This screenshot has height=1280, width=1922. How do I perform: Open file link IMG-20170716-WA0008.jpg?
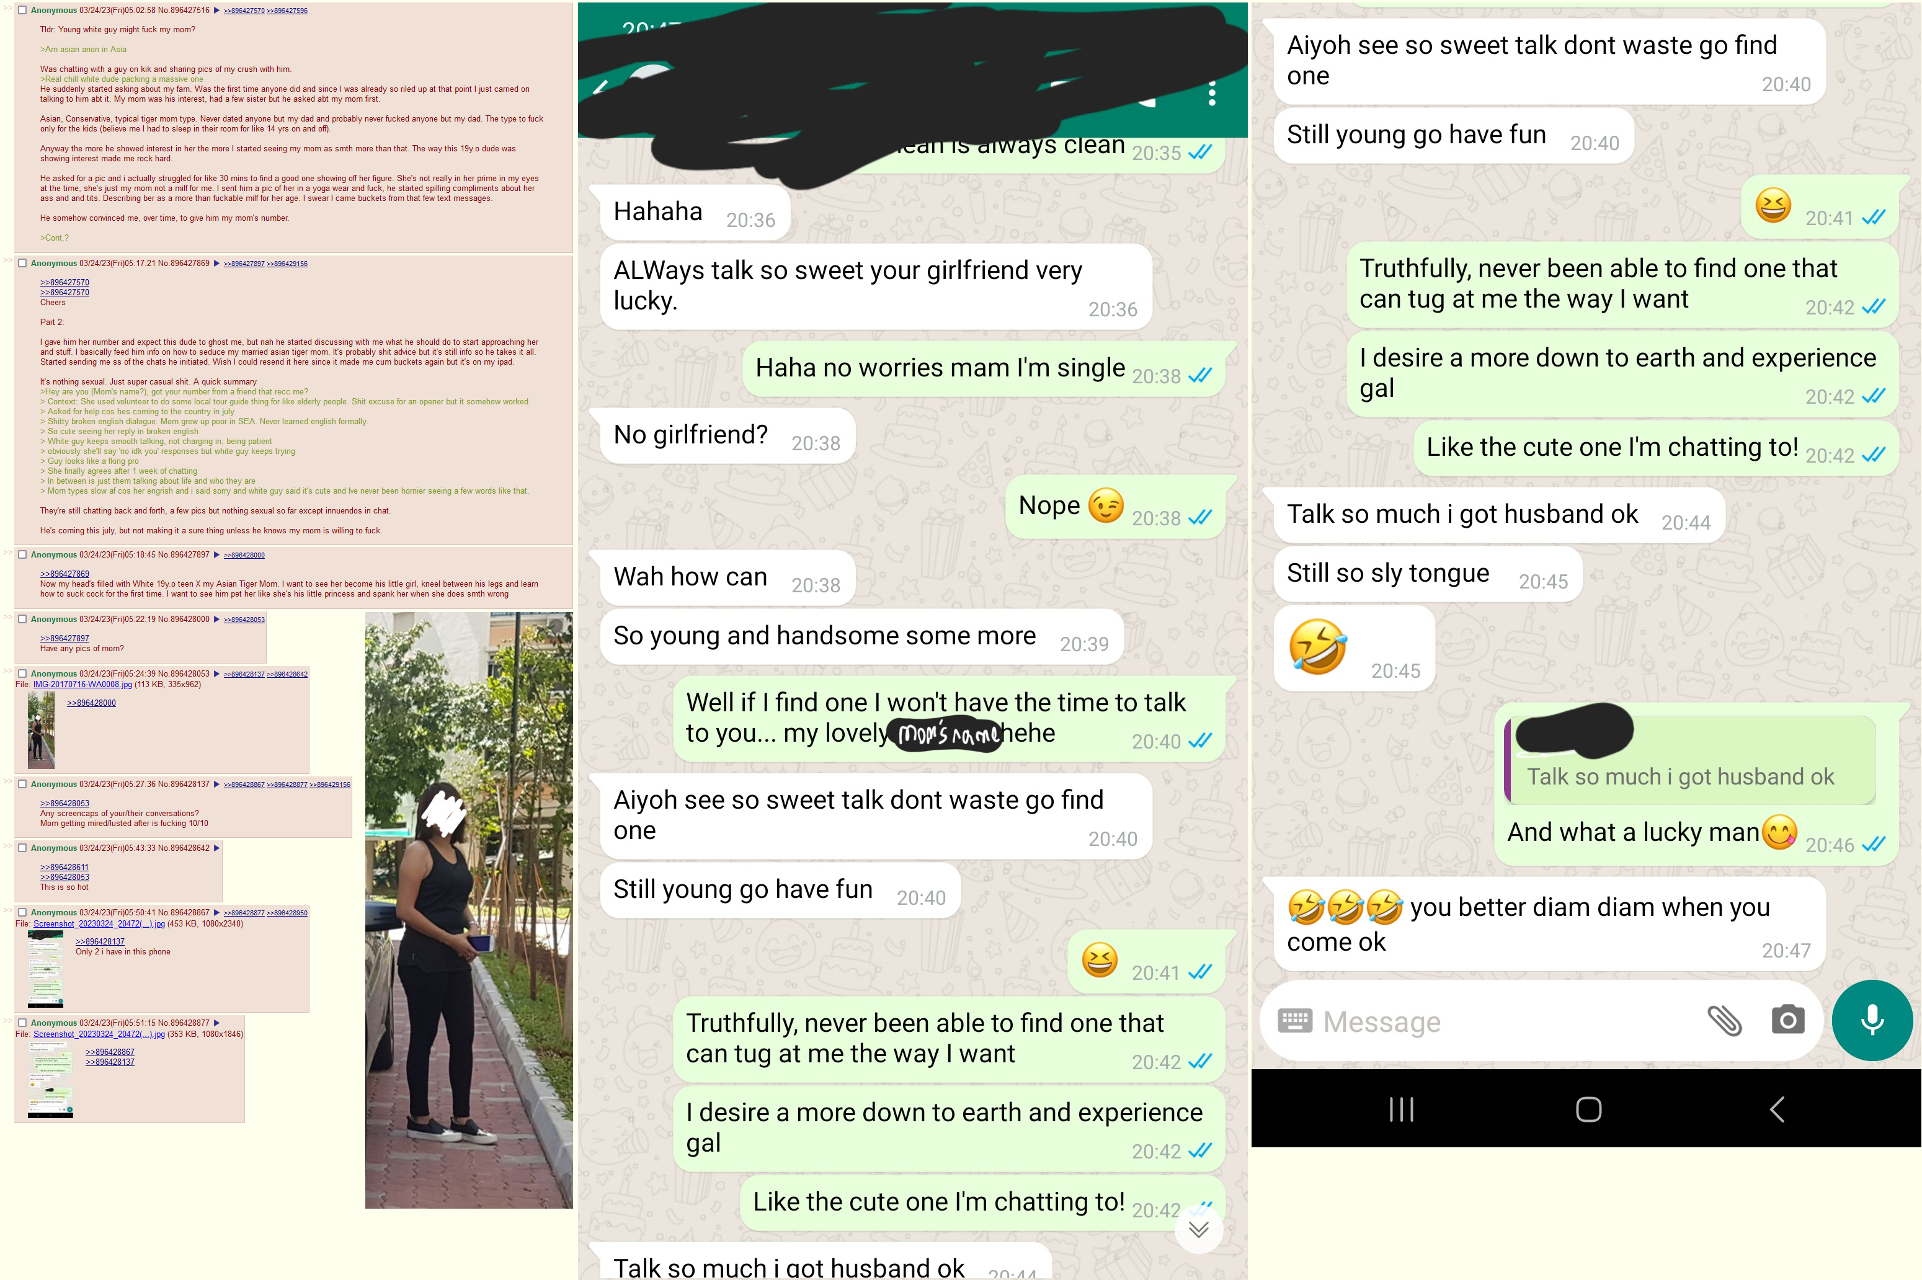tap(82, 684)
